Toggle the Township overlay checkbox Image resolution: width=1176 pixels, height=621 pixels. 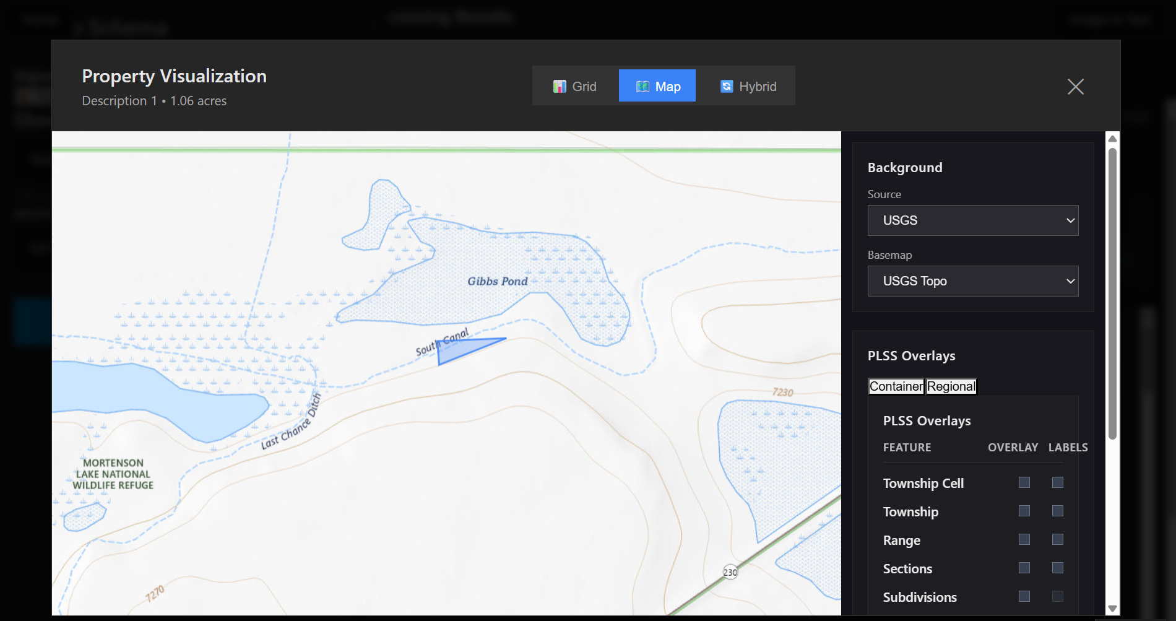pyautogui.click(x=1024, y=511)
